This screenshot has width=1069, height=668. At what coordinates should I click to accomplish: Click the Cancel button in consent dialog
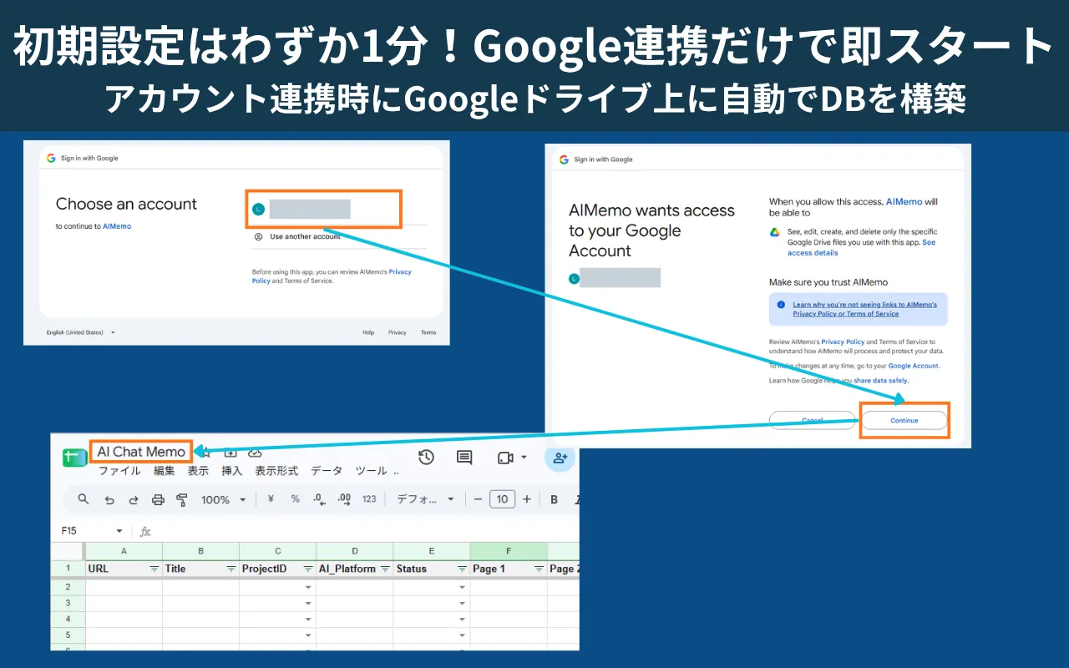812,420
